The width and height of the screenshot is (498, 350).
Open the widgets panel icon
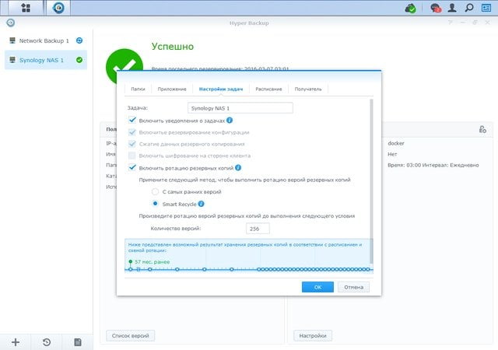coord(486,8)
